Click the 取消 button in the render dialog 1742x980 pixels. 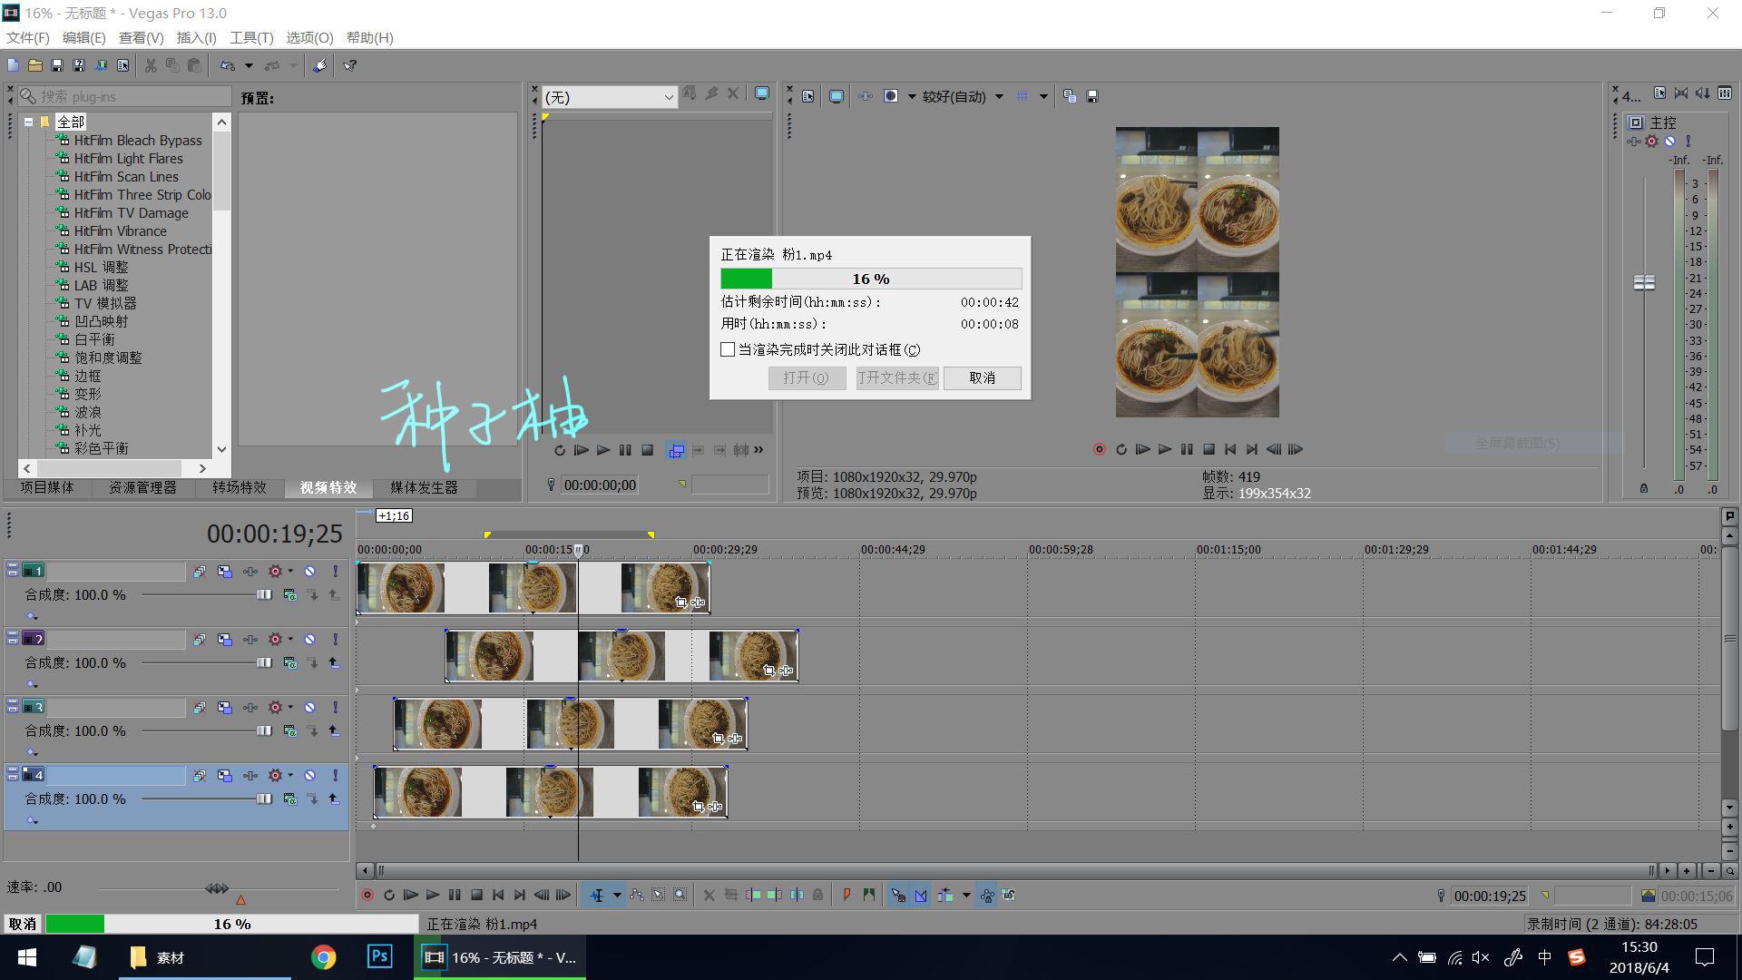[x=982, y=377]
